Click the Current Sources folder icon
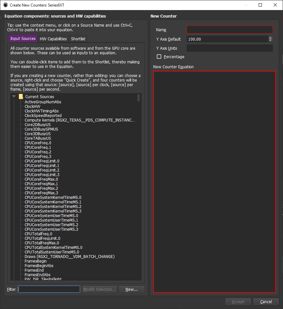This screenshot has height=309, width=283. 21,97
